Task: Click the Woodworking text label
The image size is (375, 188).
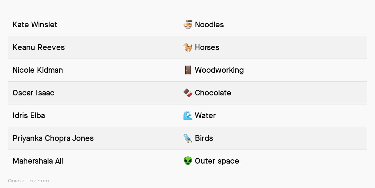Action: click(x=219, y=70)
